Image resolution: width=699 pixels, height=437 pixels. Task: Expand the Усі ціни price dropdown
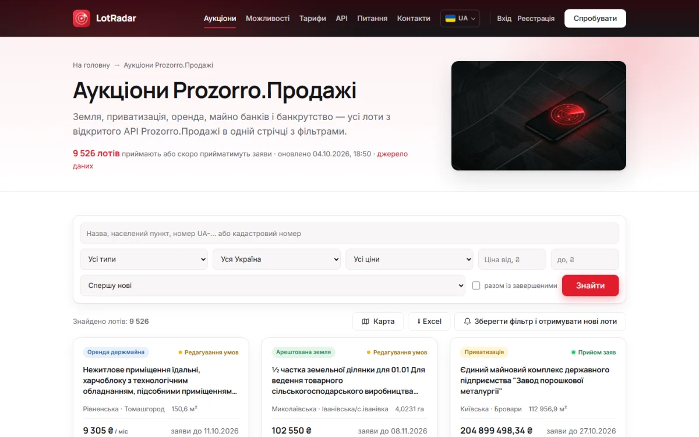409,259
